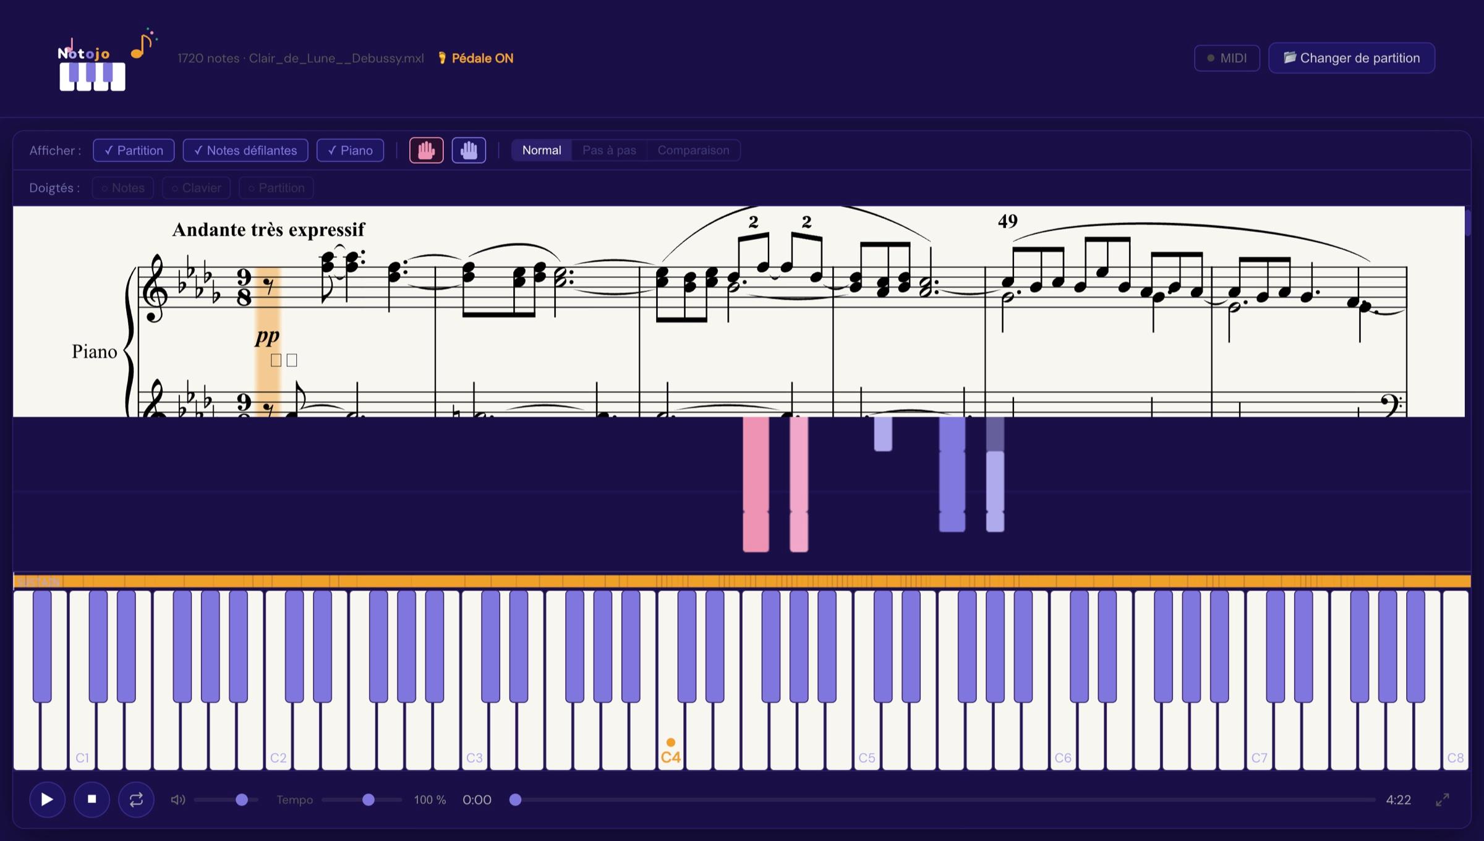Toggle the pink right-hand icon
Viewport: 1484px width, 841px height.
tap(426, 150)
